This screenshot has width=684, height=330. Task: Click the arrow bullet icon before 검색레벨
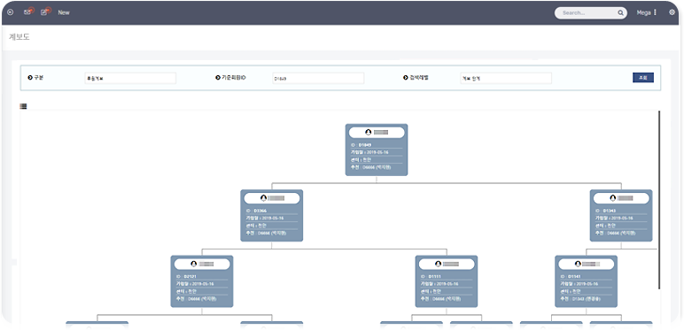coord(406,78)
